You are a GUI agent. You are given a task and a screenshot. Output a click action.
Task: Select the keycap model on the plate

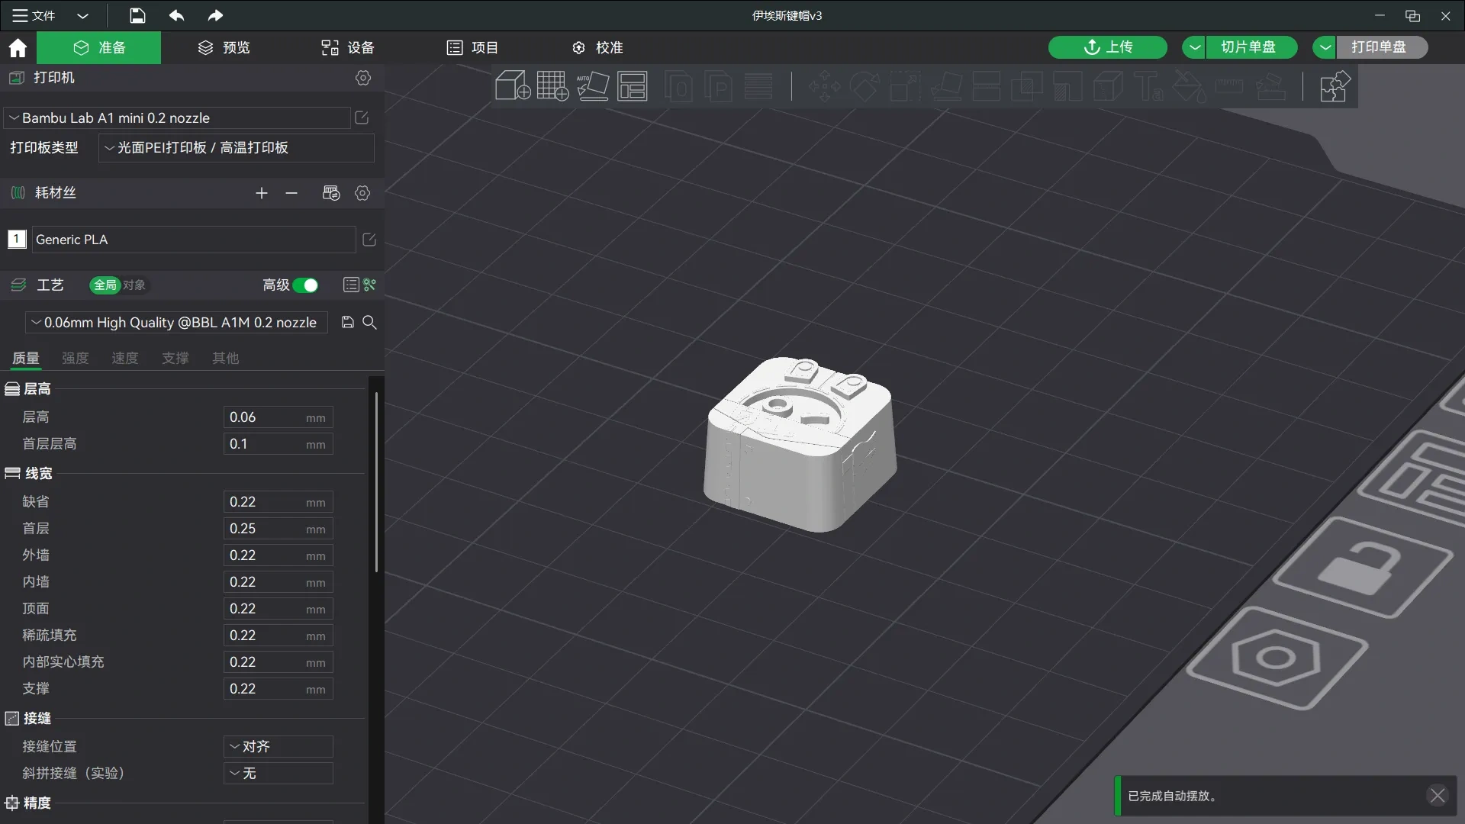[x=800, y=444]
